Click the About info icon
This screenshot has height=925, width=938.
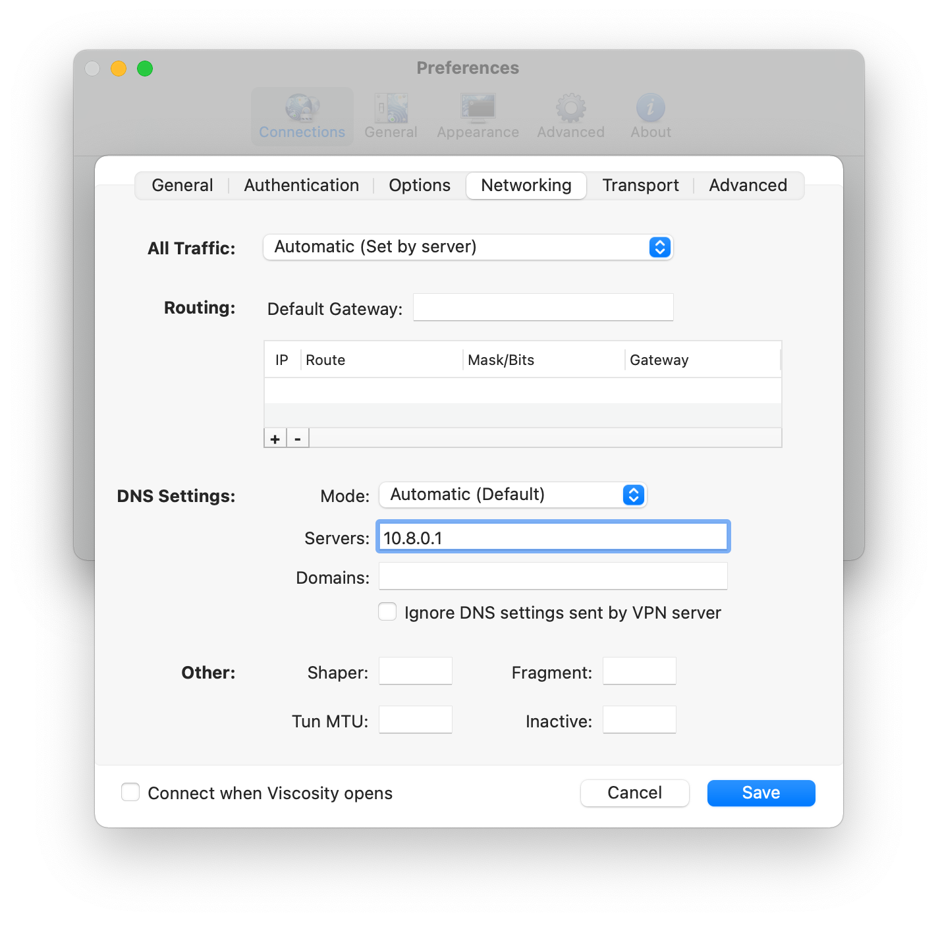pyautogui.click(x=650, y=108)
